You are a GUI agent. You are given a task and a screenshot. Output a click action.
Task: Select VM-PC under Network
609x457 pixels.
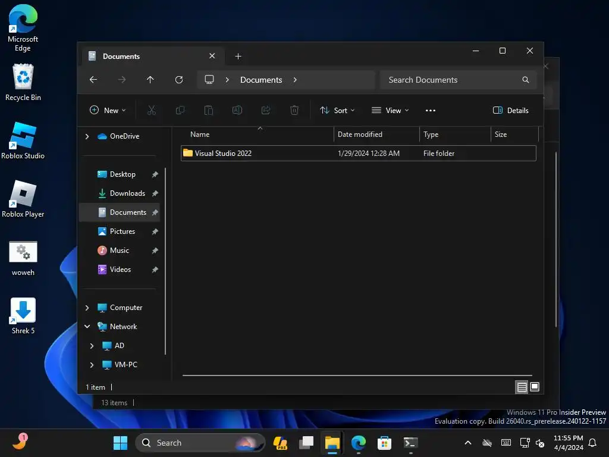(x=125, y=365)
